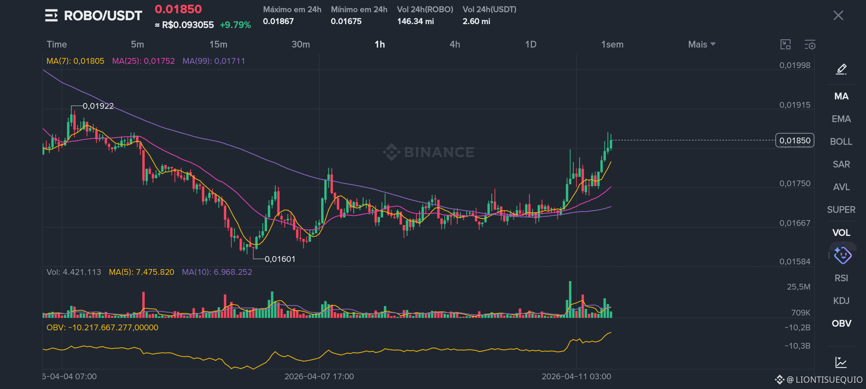Open the drawing pencil tool
The height and width of the screenshot is (389, 866).
pos(841,69)
